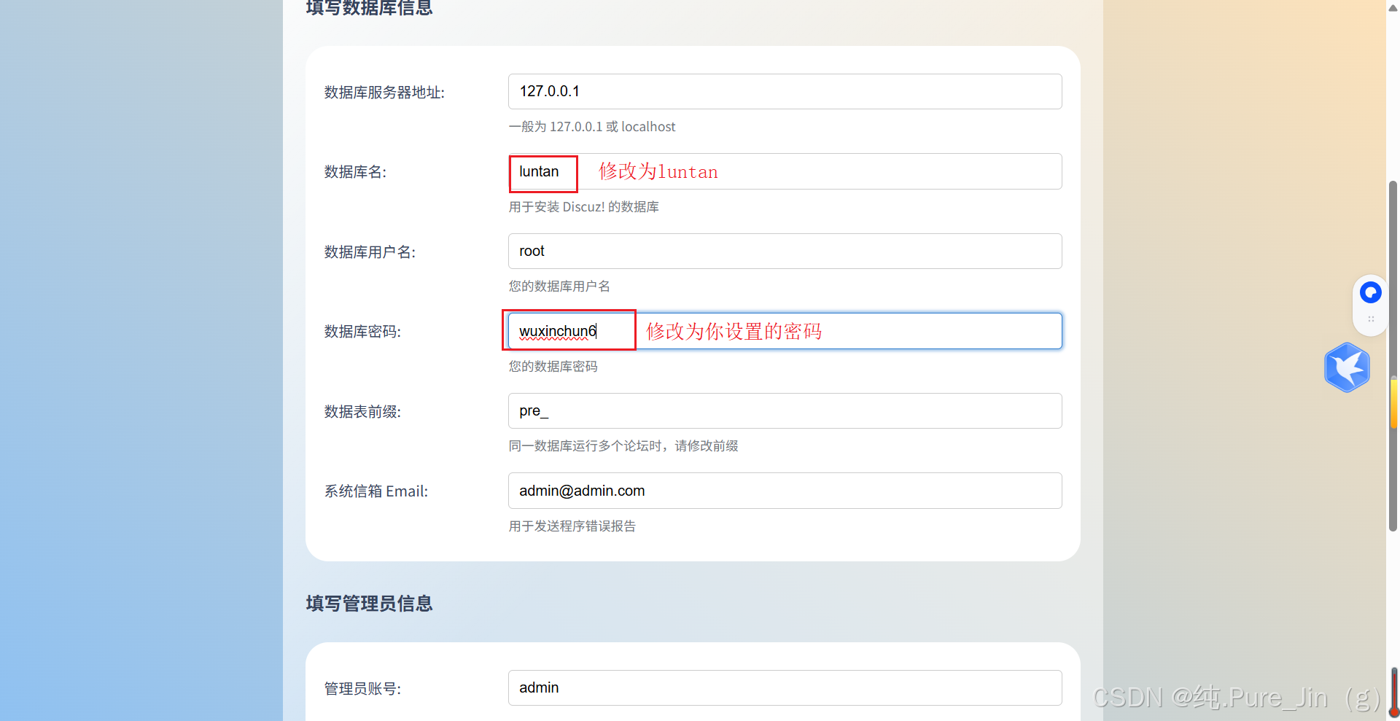The height and width of the screenshot is (721, 1400).
Task: Click the label '管理员账号:'
Action: [x=362, y=689]
